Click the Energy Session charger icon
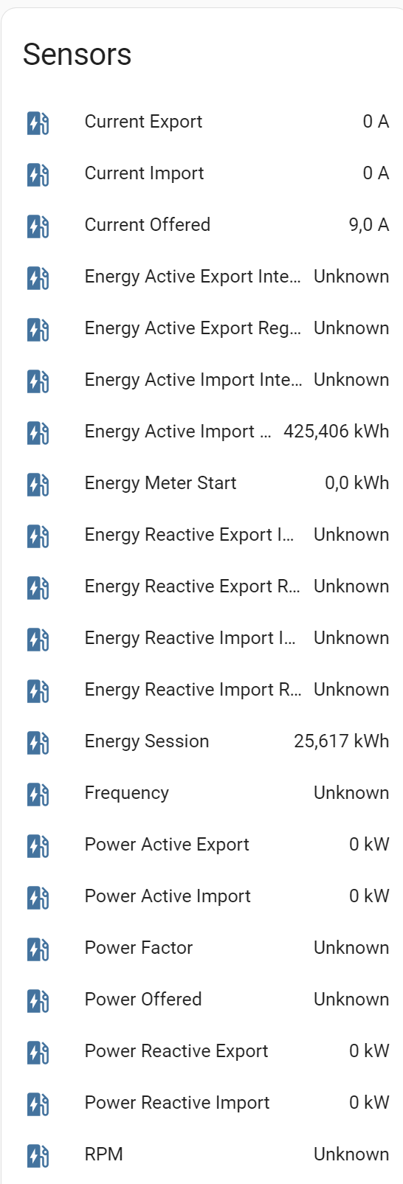 [x=38, y=741]
